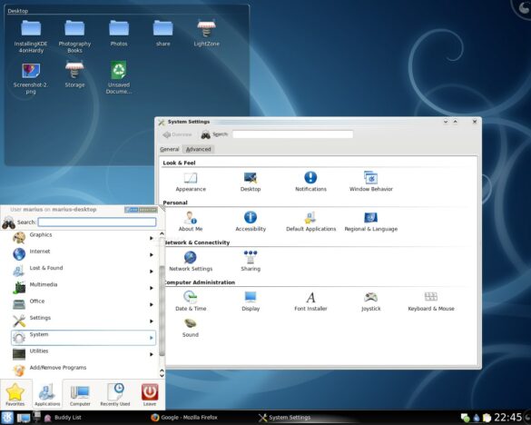Open the LightZone drive icon
The image size is (531, 425).
tap(206, 34)
